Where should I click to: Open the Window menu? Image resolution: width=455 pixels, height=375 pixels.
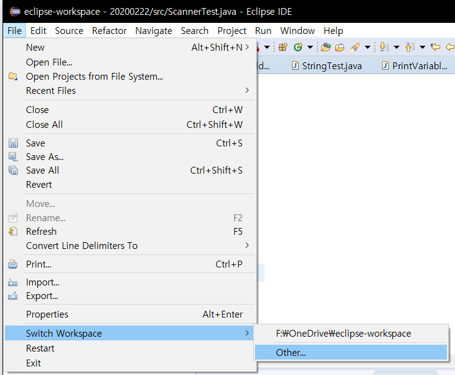click(298, 30)
